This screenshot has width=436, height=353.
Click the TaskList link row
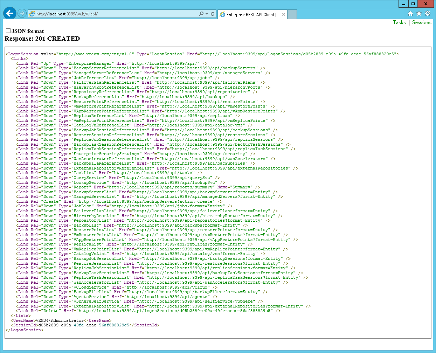coord(109,173)
